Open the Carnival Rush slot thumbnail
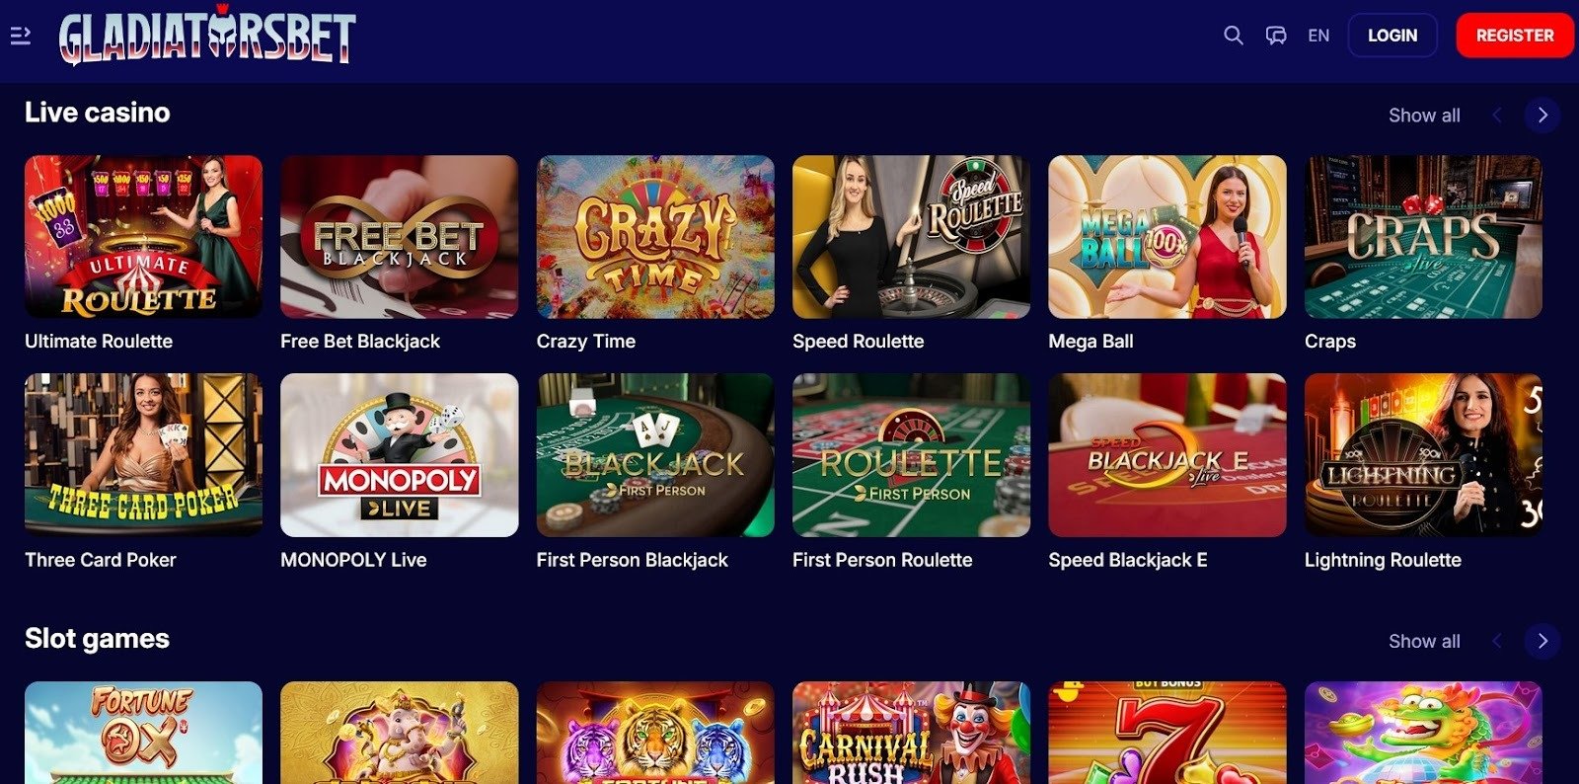The width and height of the screenshot is (1579, 784). click(911, 733)
